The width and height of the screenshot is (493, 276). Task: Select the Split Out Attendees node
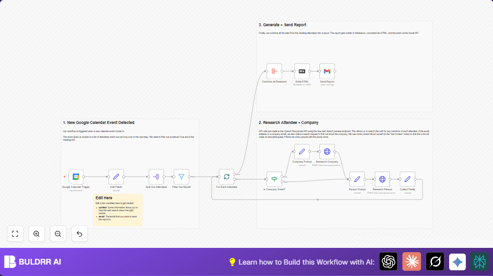coord(156,177)
